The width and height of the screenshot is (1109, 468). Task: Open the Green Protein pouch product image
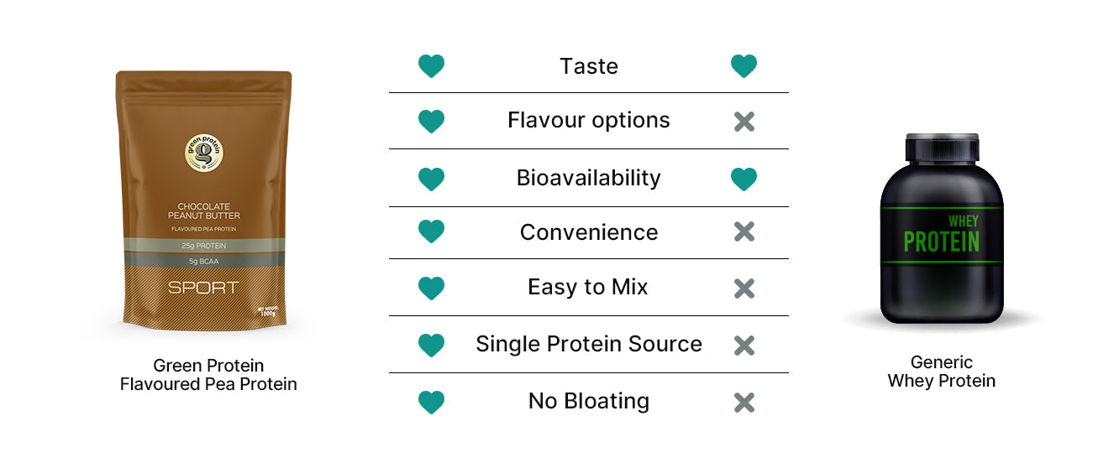click(203, 201)
